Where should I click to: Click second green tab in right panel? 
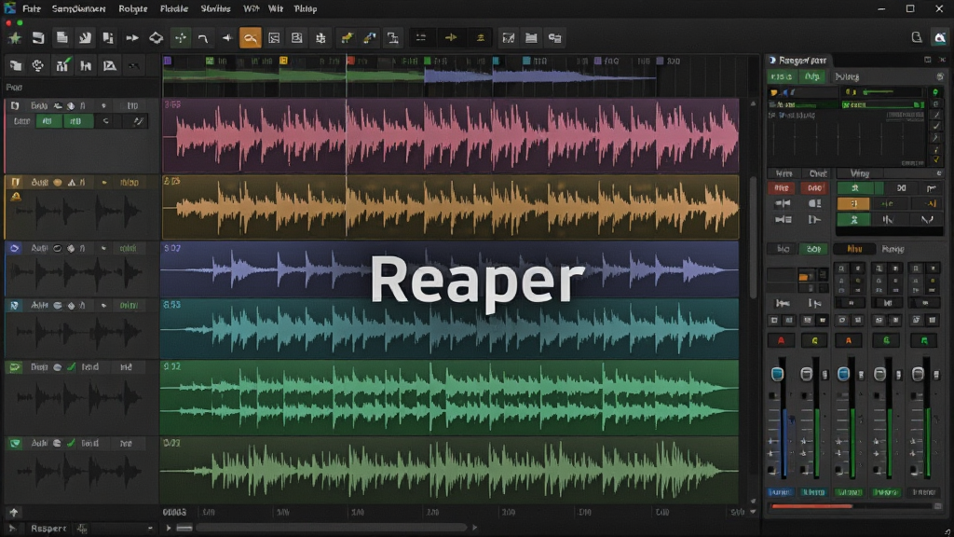tap(812, 76)
